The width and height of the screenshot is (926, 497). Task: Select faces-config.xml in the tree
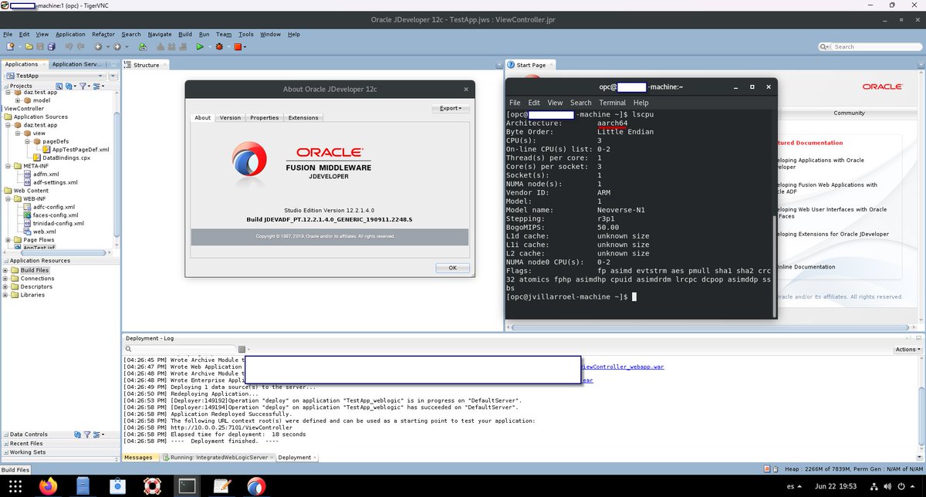pyautogui.click(x=50, y=215)
